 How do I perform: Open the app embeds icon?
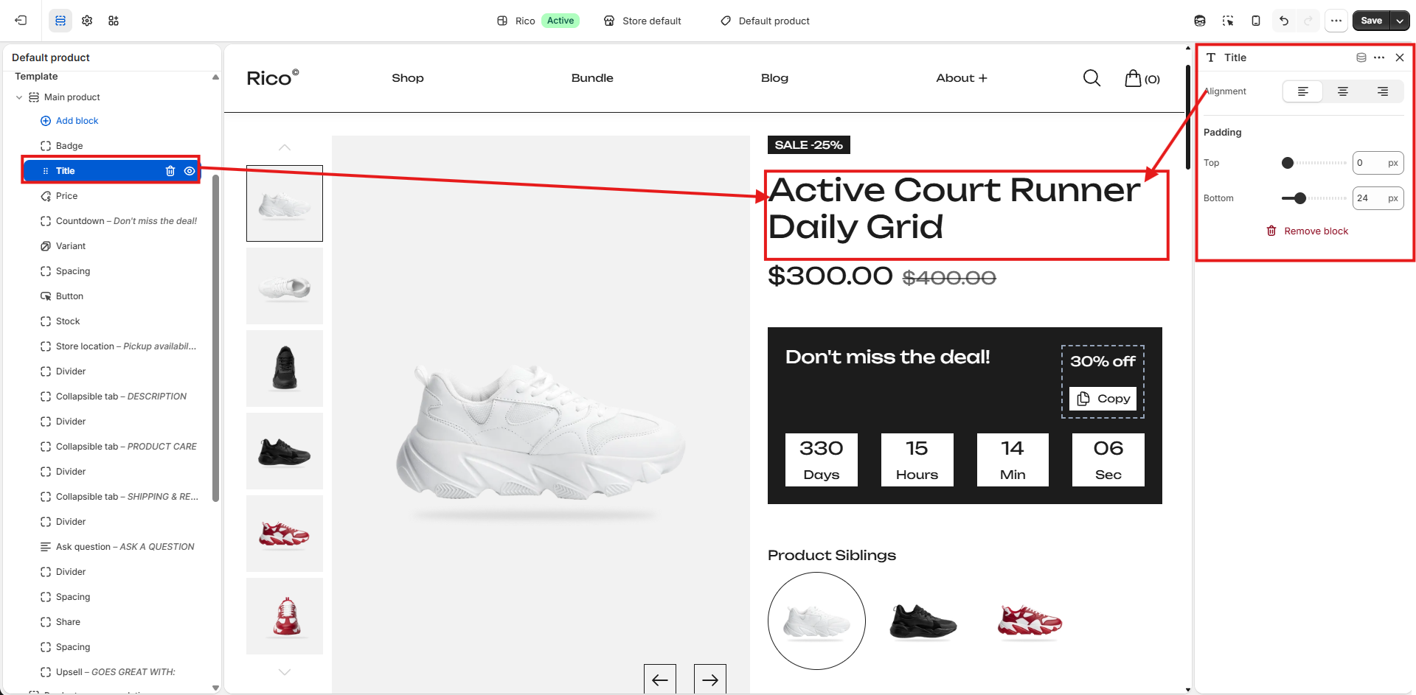114,21
